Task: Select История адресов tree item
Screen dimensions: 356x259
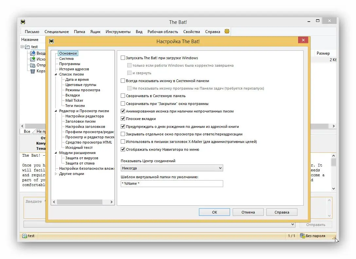Action: pyautogui.click(x=74, y=69)
